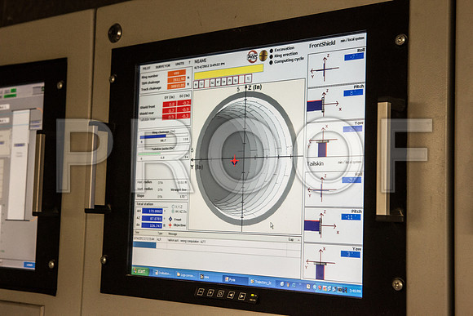Click the red Objective marker legend icon
This screenshot has width=473, height=316.
170,225
